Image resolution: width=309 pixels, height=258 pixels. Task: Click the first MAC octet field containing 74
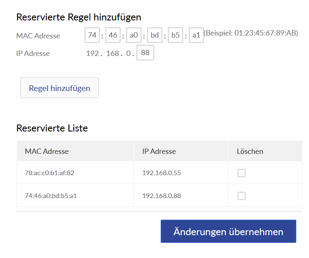point(92,36)
